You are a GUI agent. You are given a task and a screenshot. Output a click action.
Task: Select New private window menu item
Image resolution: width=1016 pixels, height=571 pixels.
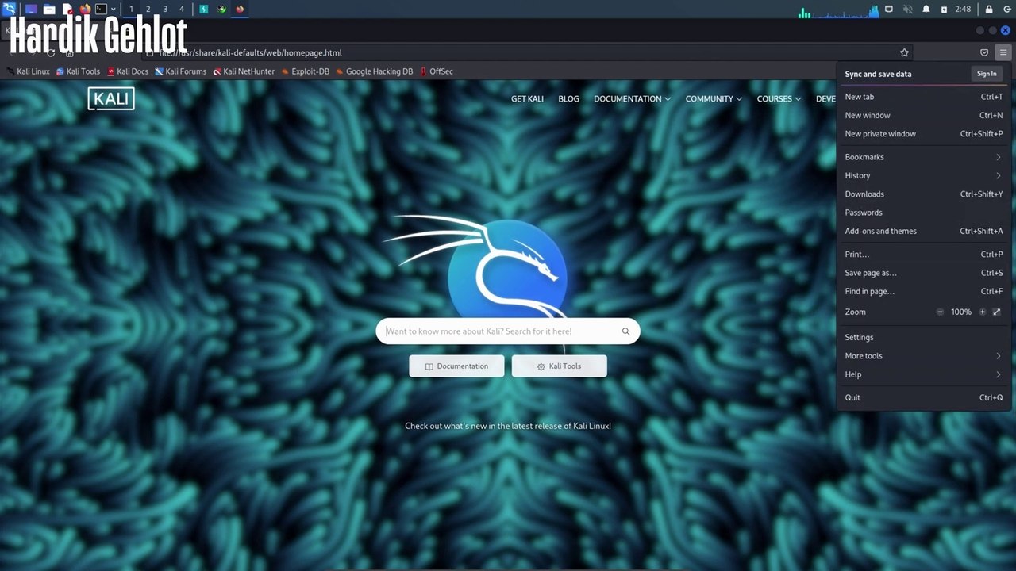click(924, 134)
